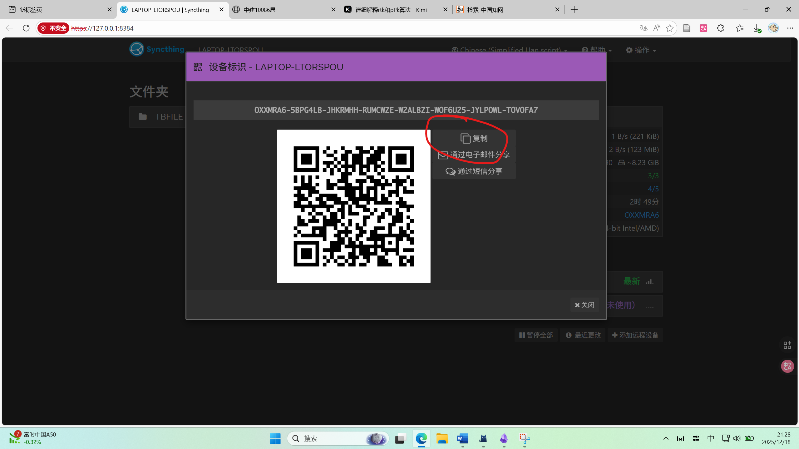This screenshot has width=799, height=449.
Task: Click the OXXMRA6 device ID link
Action: [x=641, y=215]
